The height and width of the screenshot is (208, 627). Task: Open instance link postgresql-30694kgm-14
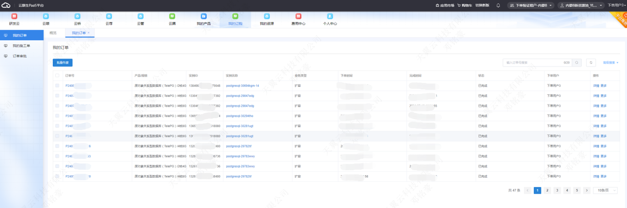[x=243, y=85]
